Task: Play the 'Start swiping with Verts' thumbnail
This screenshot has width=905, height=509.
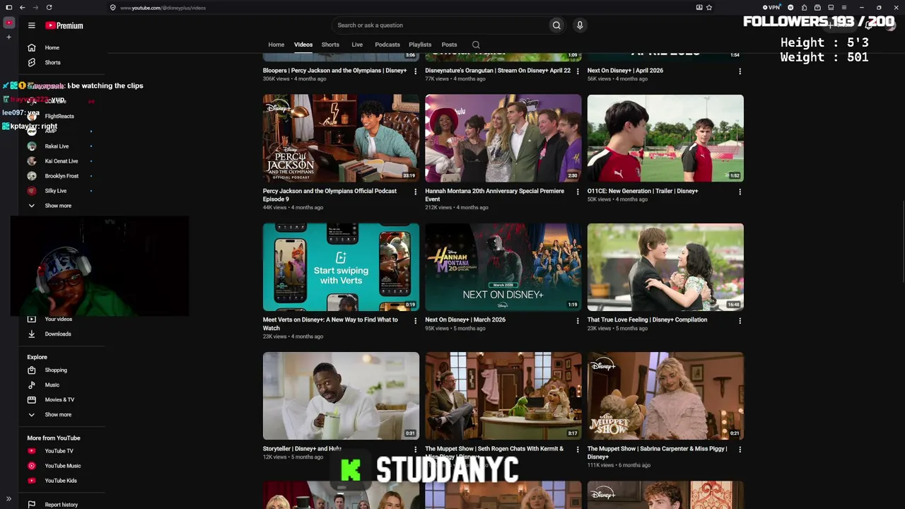Action: 341,267
